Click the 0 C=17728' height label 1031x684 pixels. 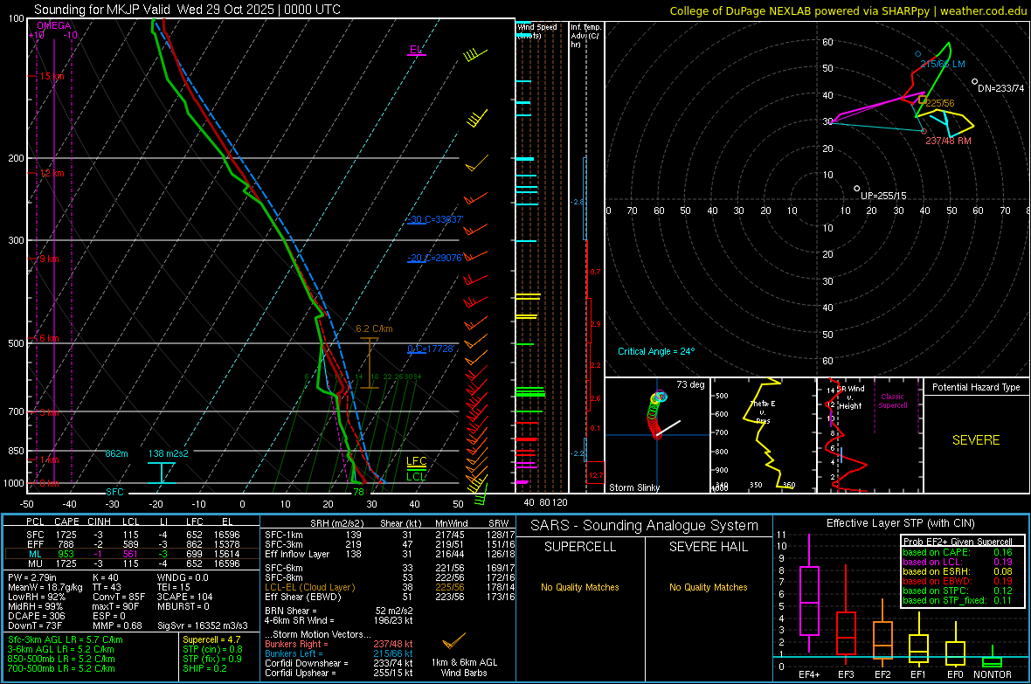(431, 349)
